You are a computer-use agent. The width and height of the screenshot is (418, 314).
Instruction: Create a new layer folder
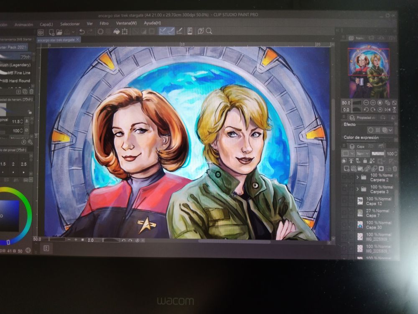tap(360, 168)
